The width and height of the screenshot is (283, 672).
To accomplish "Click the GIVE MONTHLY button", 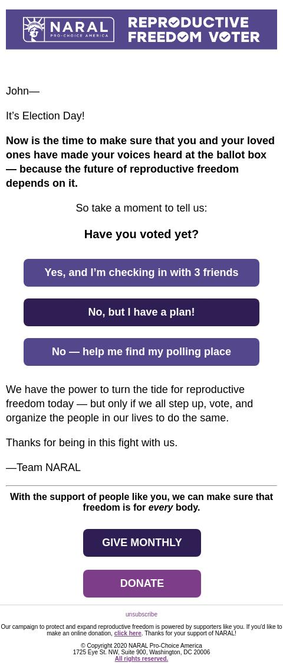I will (142, 543).
